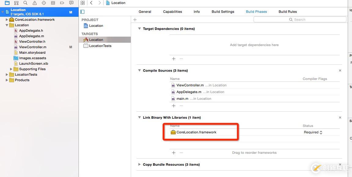352x177 pixels.
Task: Go back in editor history
Action: click(91, 3)
